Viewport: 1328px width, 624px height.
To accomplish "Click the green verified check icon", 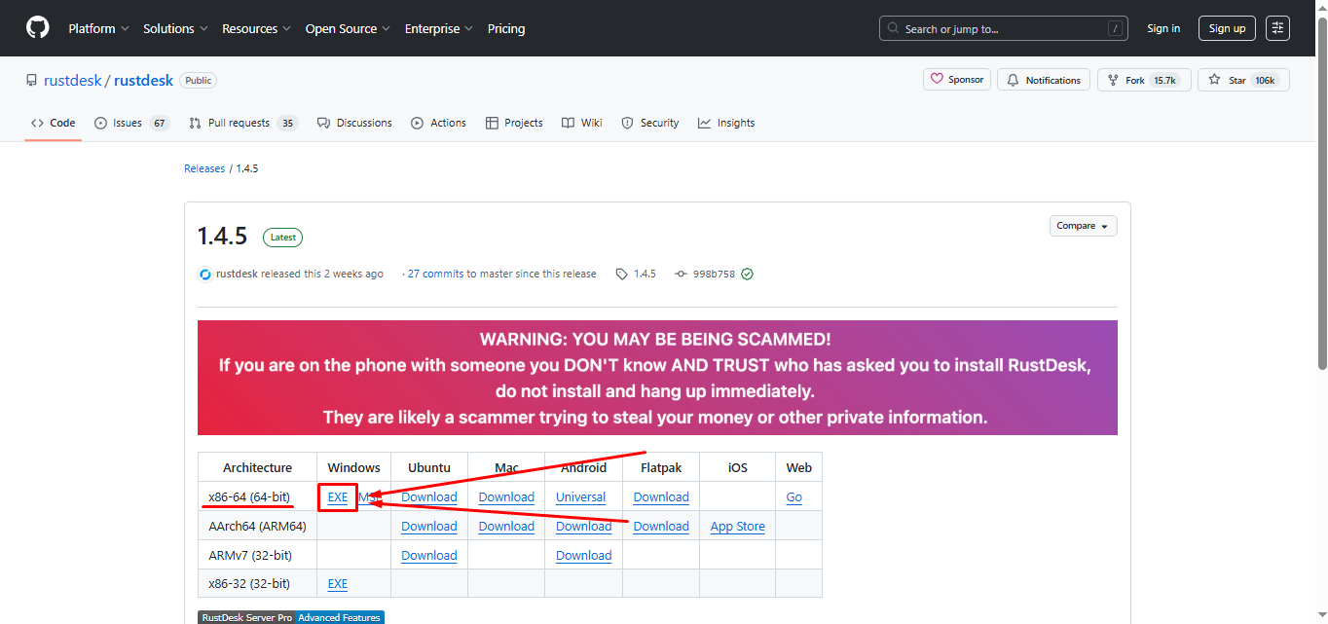I will 747,275.
